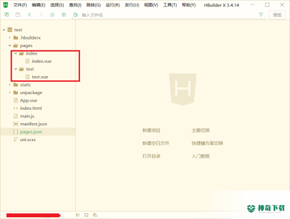
Task: Toggle the sidebar icon in status bar
Action: 78,215
